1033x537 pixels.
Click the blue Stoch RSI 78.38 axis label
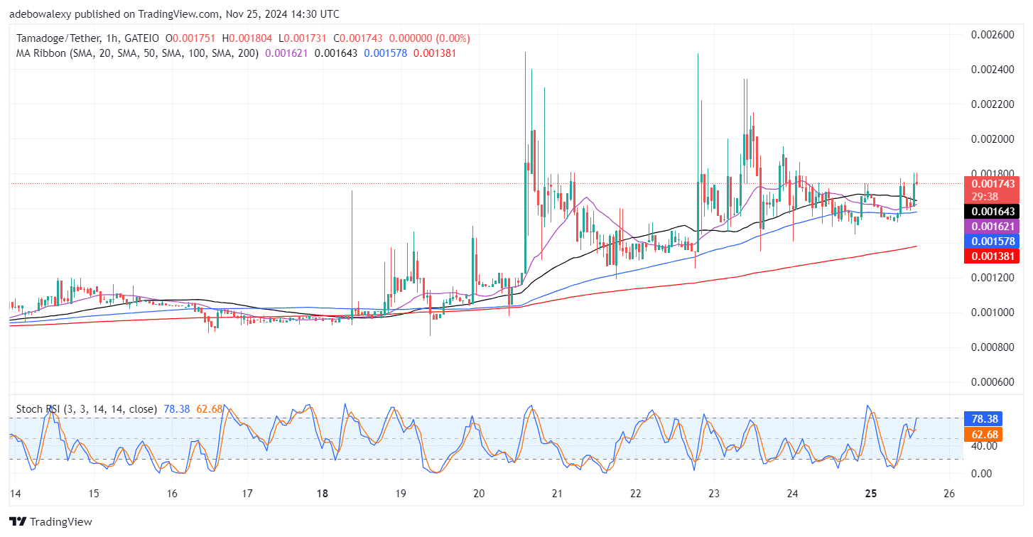coord(983,418)
